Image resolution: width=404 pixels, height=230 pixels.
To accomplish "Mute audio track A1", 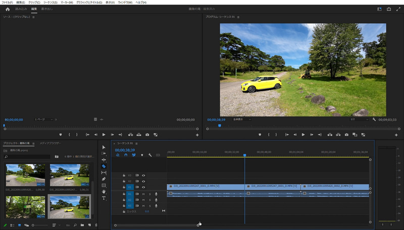I will tap(143, 194).
